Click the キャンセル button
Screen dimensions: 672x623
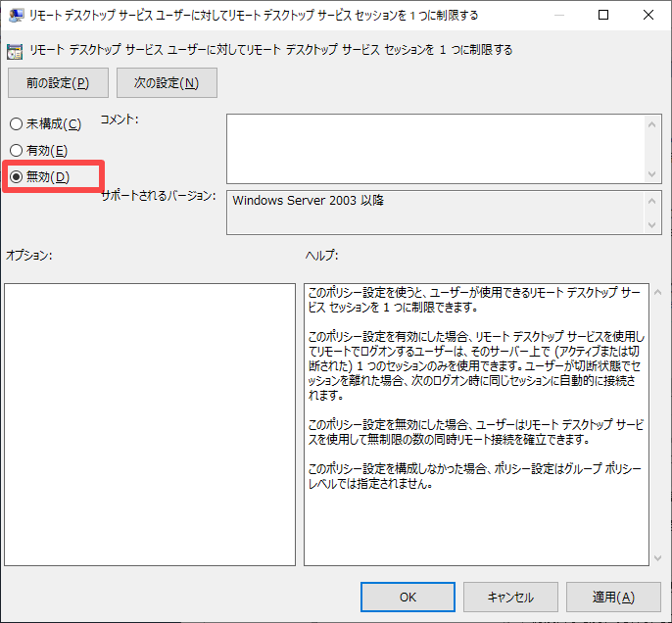pos(510,597)
